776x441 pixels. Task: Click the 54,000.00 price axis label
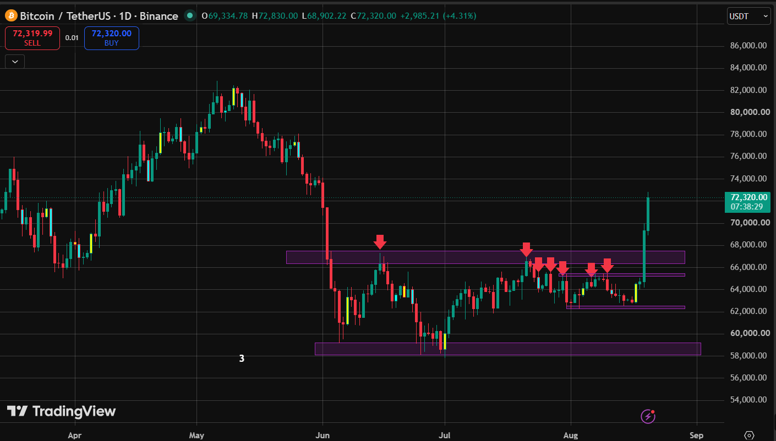(x=748, y=400)
